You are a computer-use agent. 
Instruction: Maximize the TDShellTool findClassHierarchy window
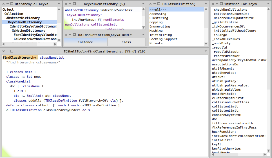click(x=12, y=51)
